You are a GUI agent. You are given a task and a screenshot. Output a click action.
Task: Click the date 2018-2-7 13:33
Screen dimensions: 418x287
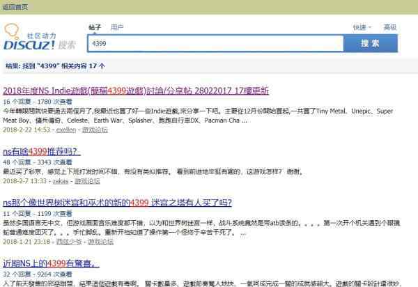click(x=24, y=181)
